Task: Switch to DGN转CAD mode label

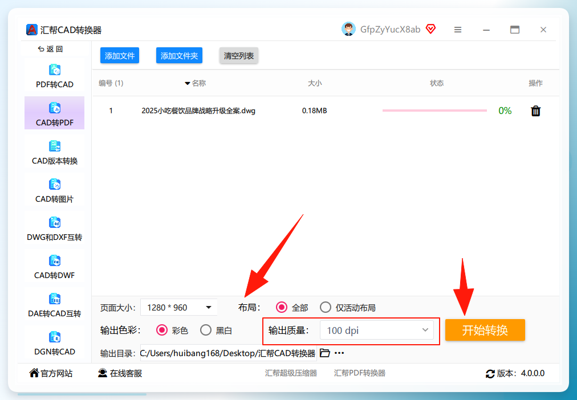Action: (55, 352)
